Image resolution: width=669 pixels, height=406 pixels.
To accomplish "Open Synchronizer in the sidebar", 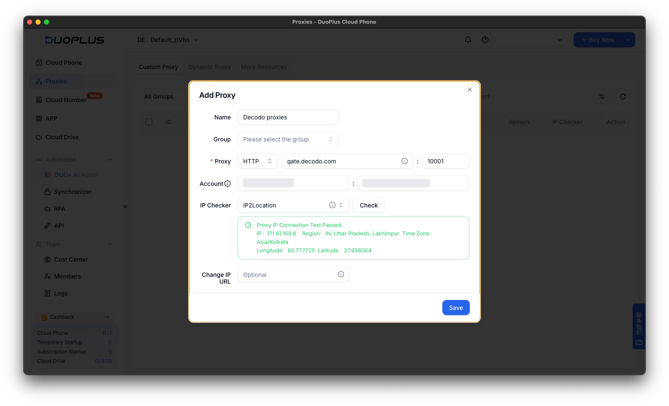I will 73,192.
